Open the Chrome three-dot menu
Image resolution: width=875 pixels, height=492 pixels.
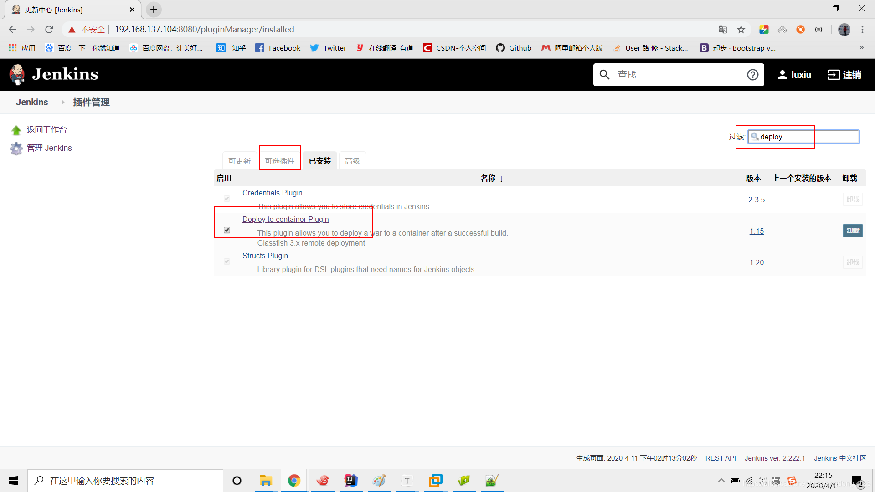pyautogui.click(x=862, y=29)
